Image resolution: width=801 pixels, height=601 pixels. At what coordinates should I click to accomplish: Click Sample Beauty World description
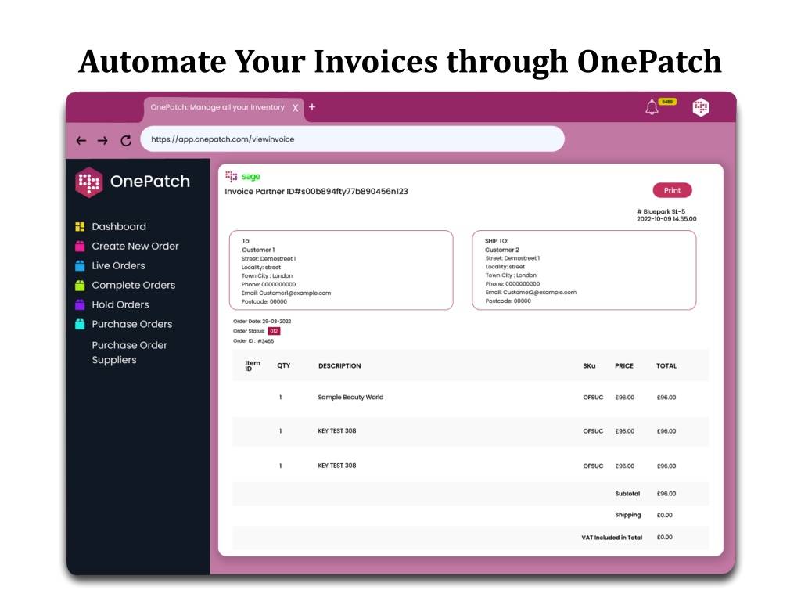click(350, 397)
